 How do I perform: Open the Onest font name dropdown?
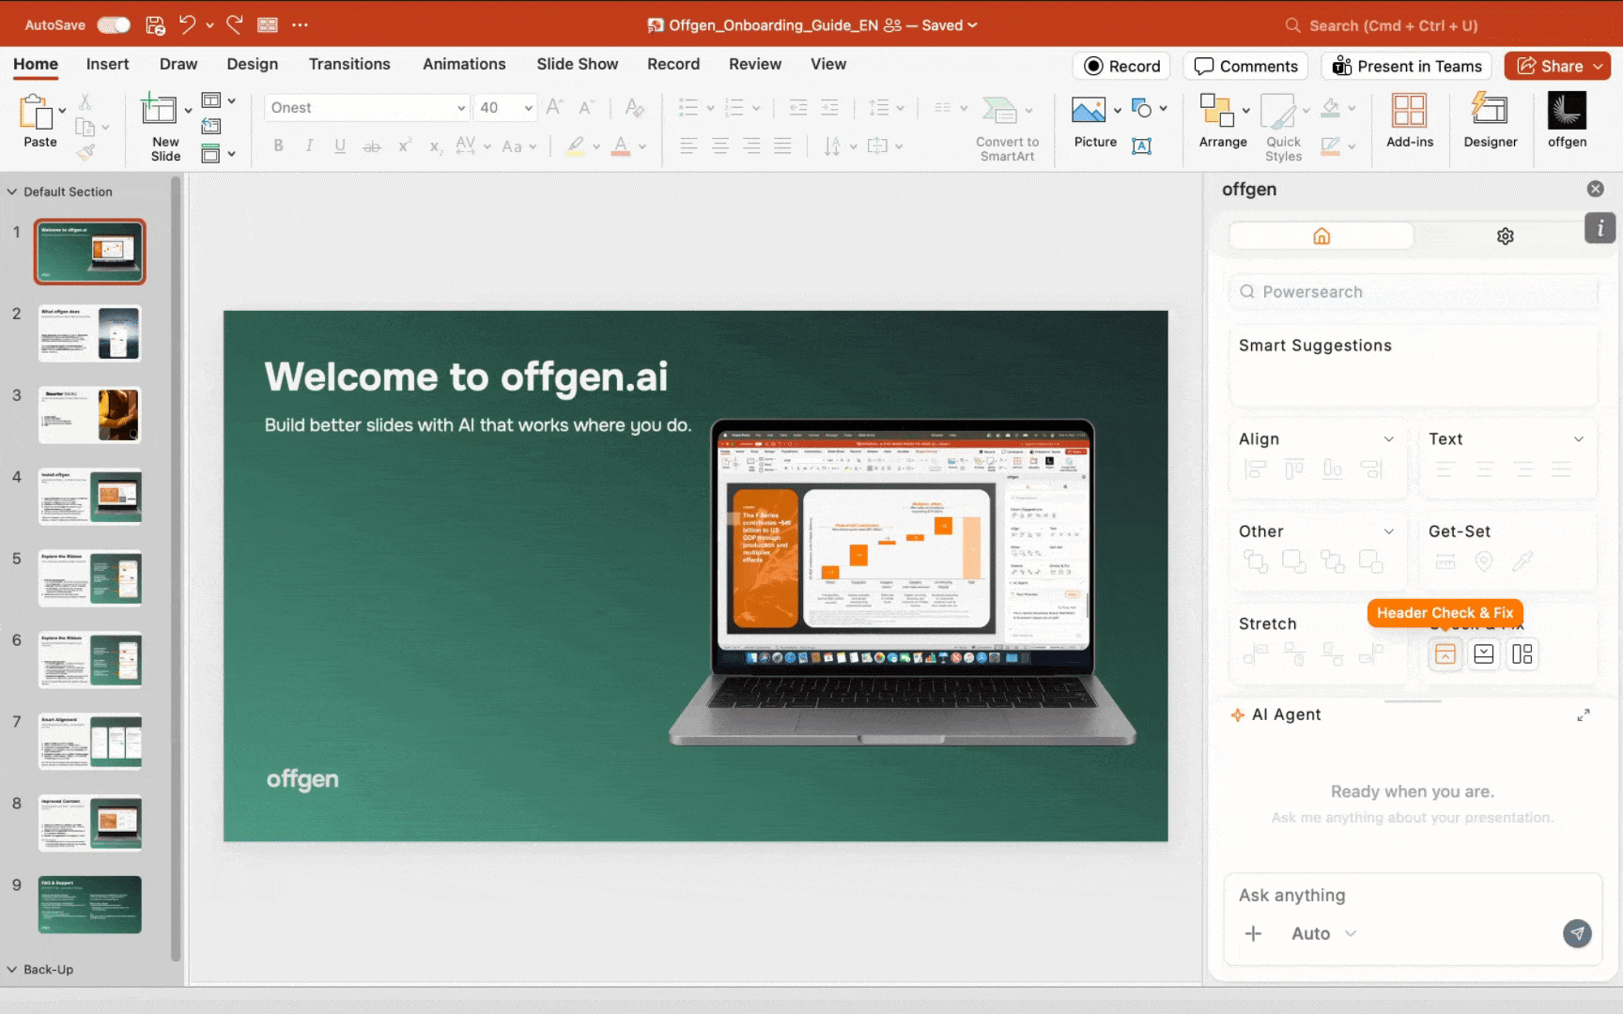pos(460,108)
